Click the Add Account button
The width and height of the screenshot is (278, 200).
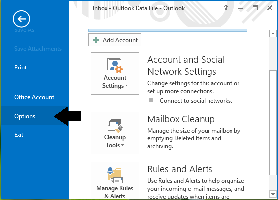[x=115, y=40]
